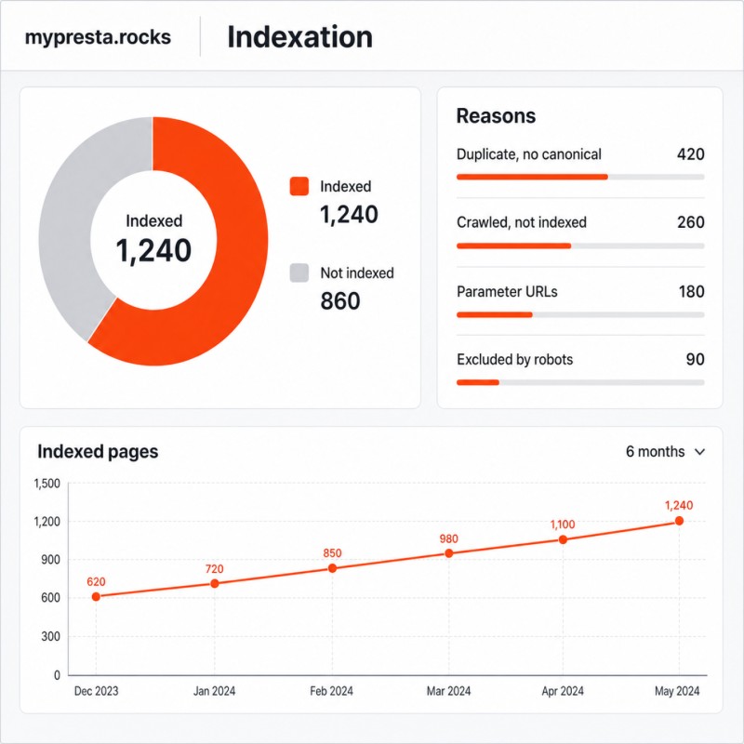Open the Crawled, not indexed reason
Screen dimensions: 744x744
pyautogui.click(x=522, y=222)
